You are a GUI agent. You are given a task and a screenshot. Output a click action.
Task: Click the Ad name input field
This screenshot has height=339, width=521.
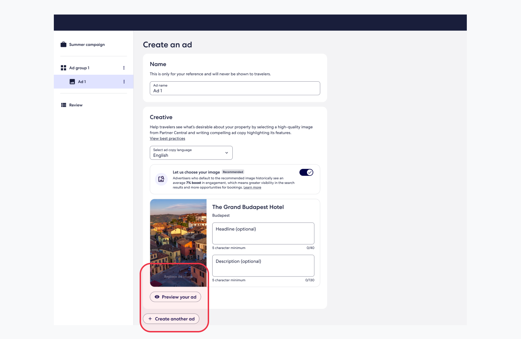click(235, 88)
